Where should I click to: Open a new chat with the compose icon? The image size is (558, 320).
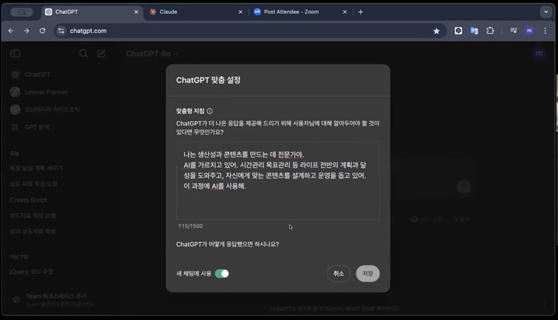pos(101,53)
